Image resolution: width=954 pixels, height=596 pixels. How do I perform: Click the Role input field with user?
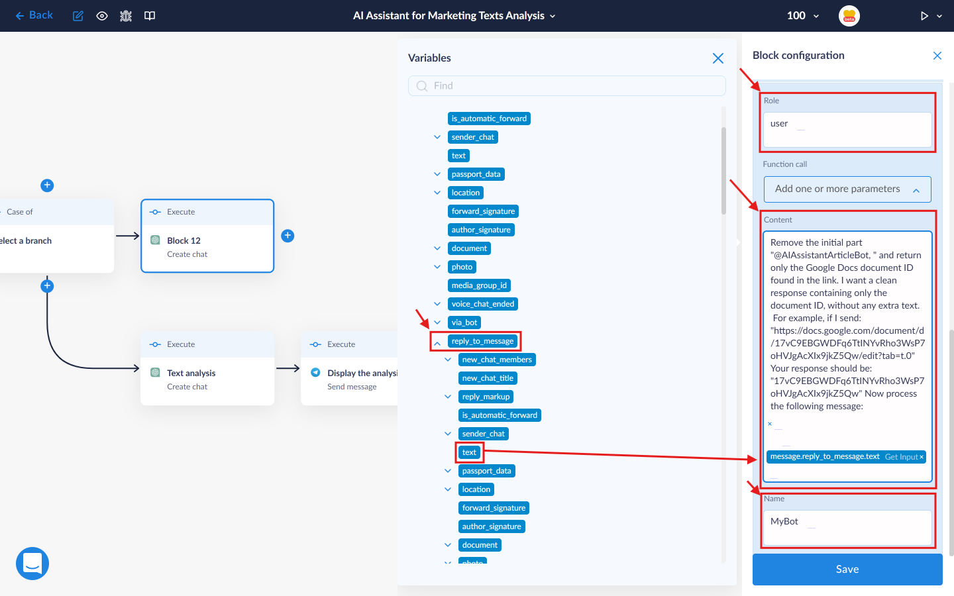click(x=847, y=130)
